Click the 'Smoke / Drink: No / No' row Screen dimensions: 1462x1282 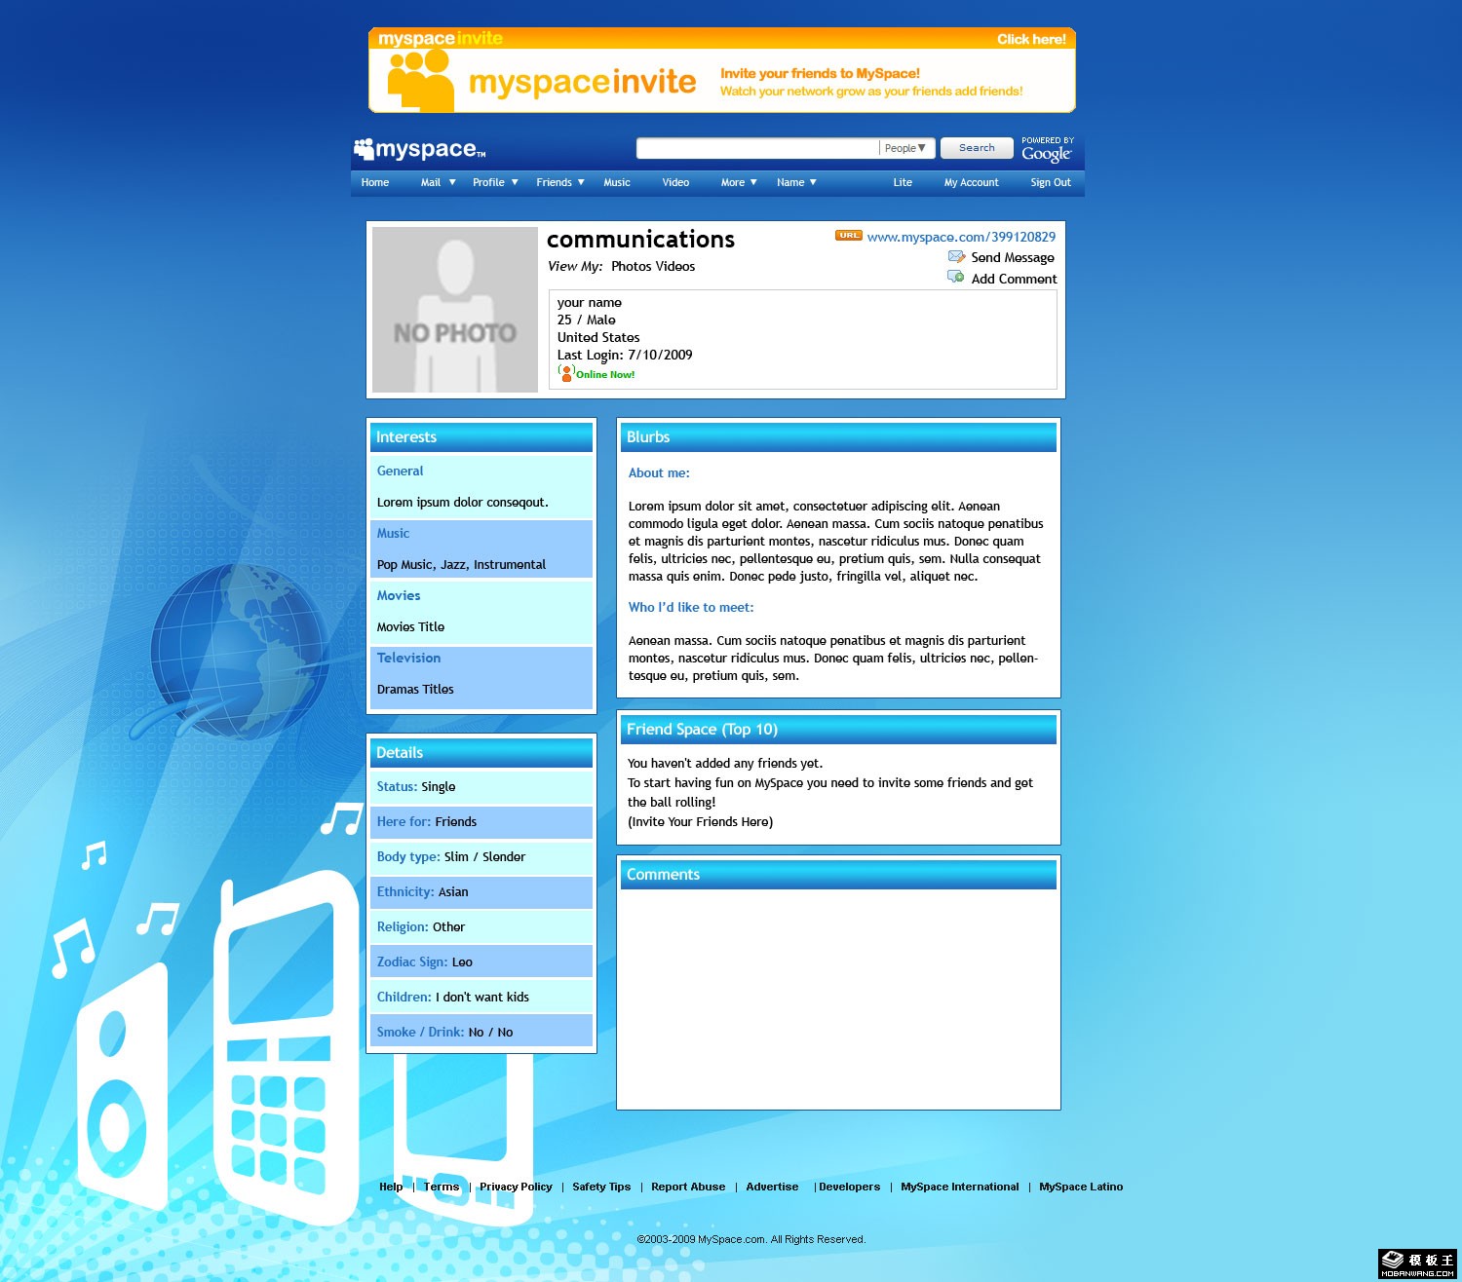[x=481, y=1031]
